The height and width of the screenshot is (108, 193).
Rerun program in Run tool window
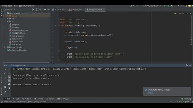[x=5, y=69]
